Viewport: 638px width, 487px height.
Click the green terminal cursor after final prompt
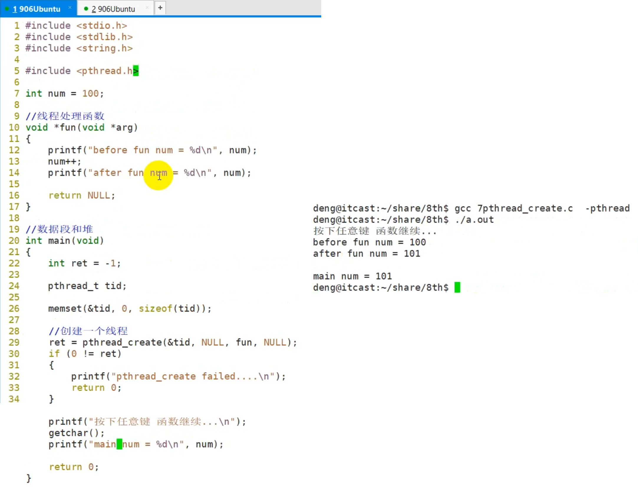pos(457,287)
